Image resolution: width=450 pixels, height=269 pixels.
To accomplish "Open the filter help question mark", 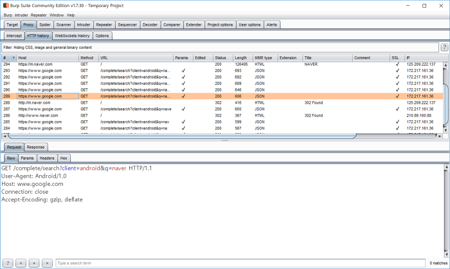I will click(x=444, y=47).
